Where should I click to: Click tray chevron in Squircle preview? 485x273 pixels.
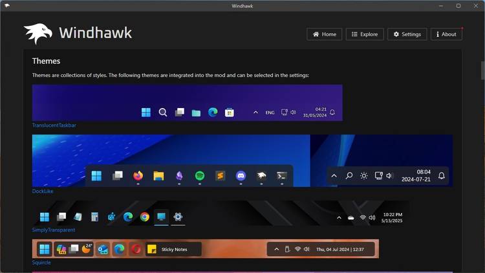pos(277,249)
